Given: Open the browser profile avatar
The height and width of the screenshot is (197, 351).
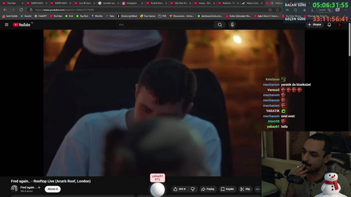Looking at the screenshot, I should (338, 10).
